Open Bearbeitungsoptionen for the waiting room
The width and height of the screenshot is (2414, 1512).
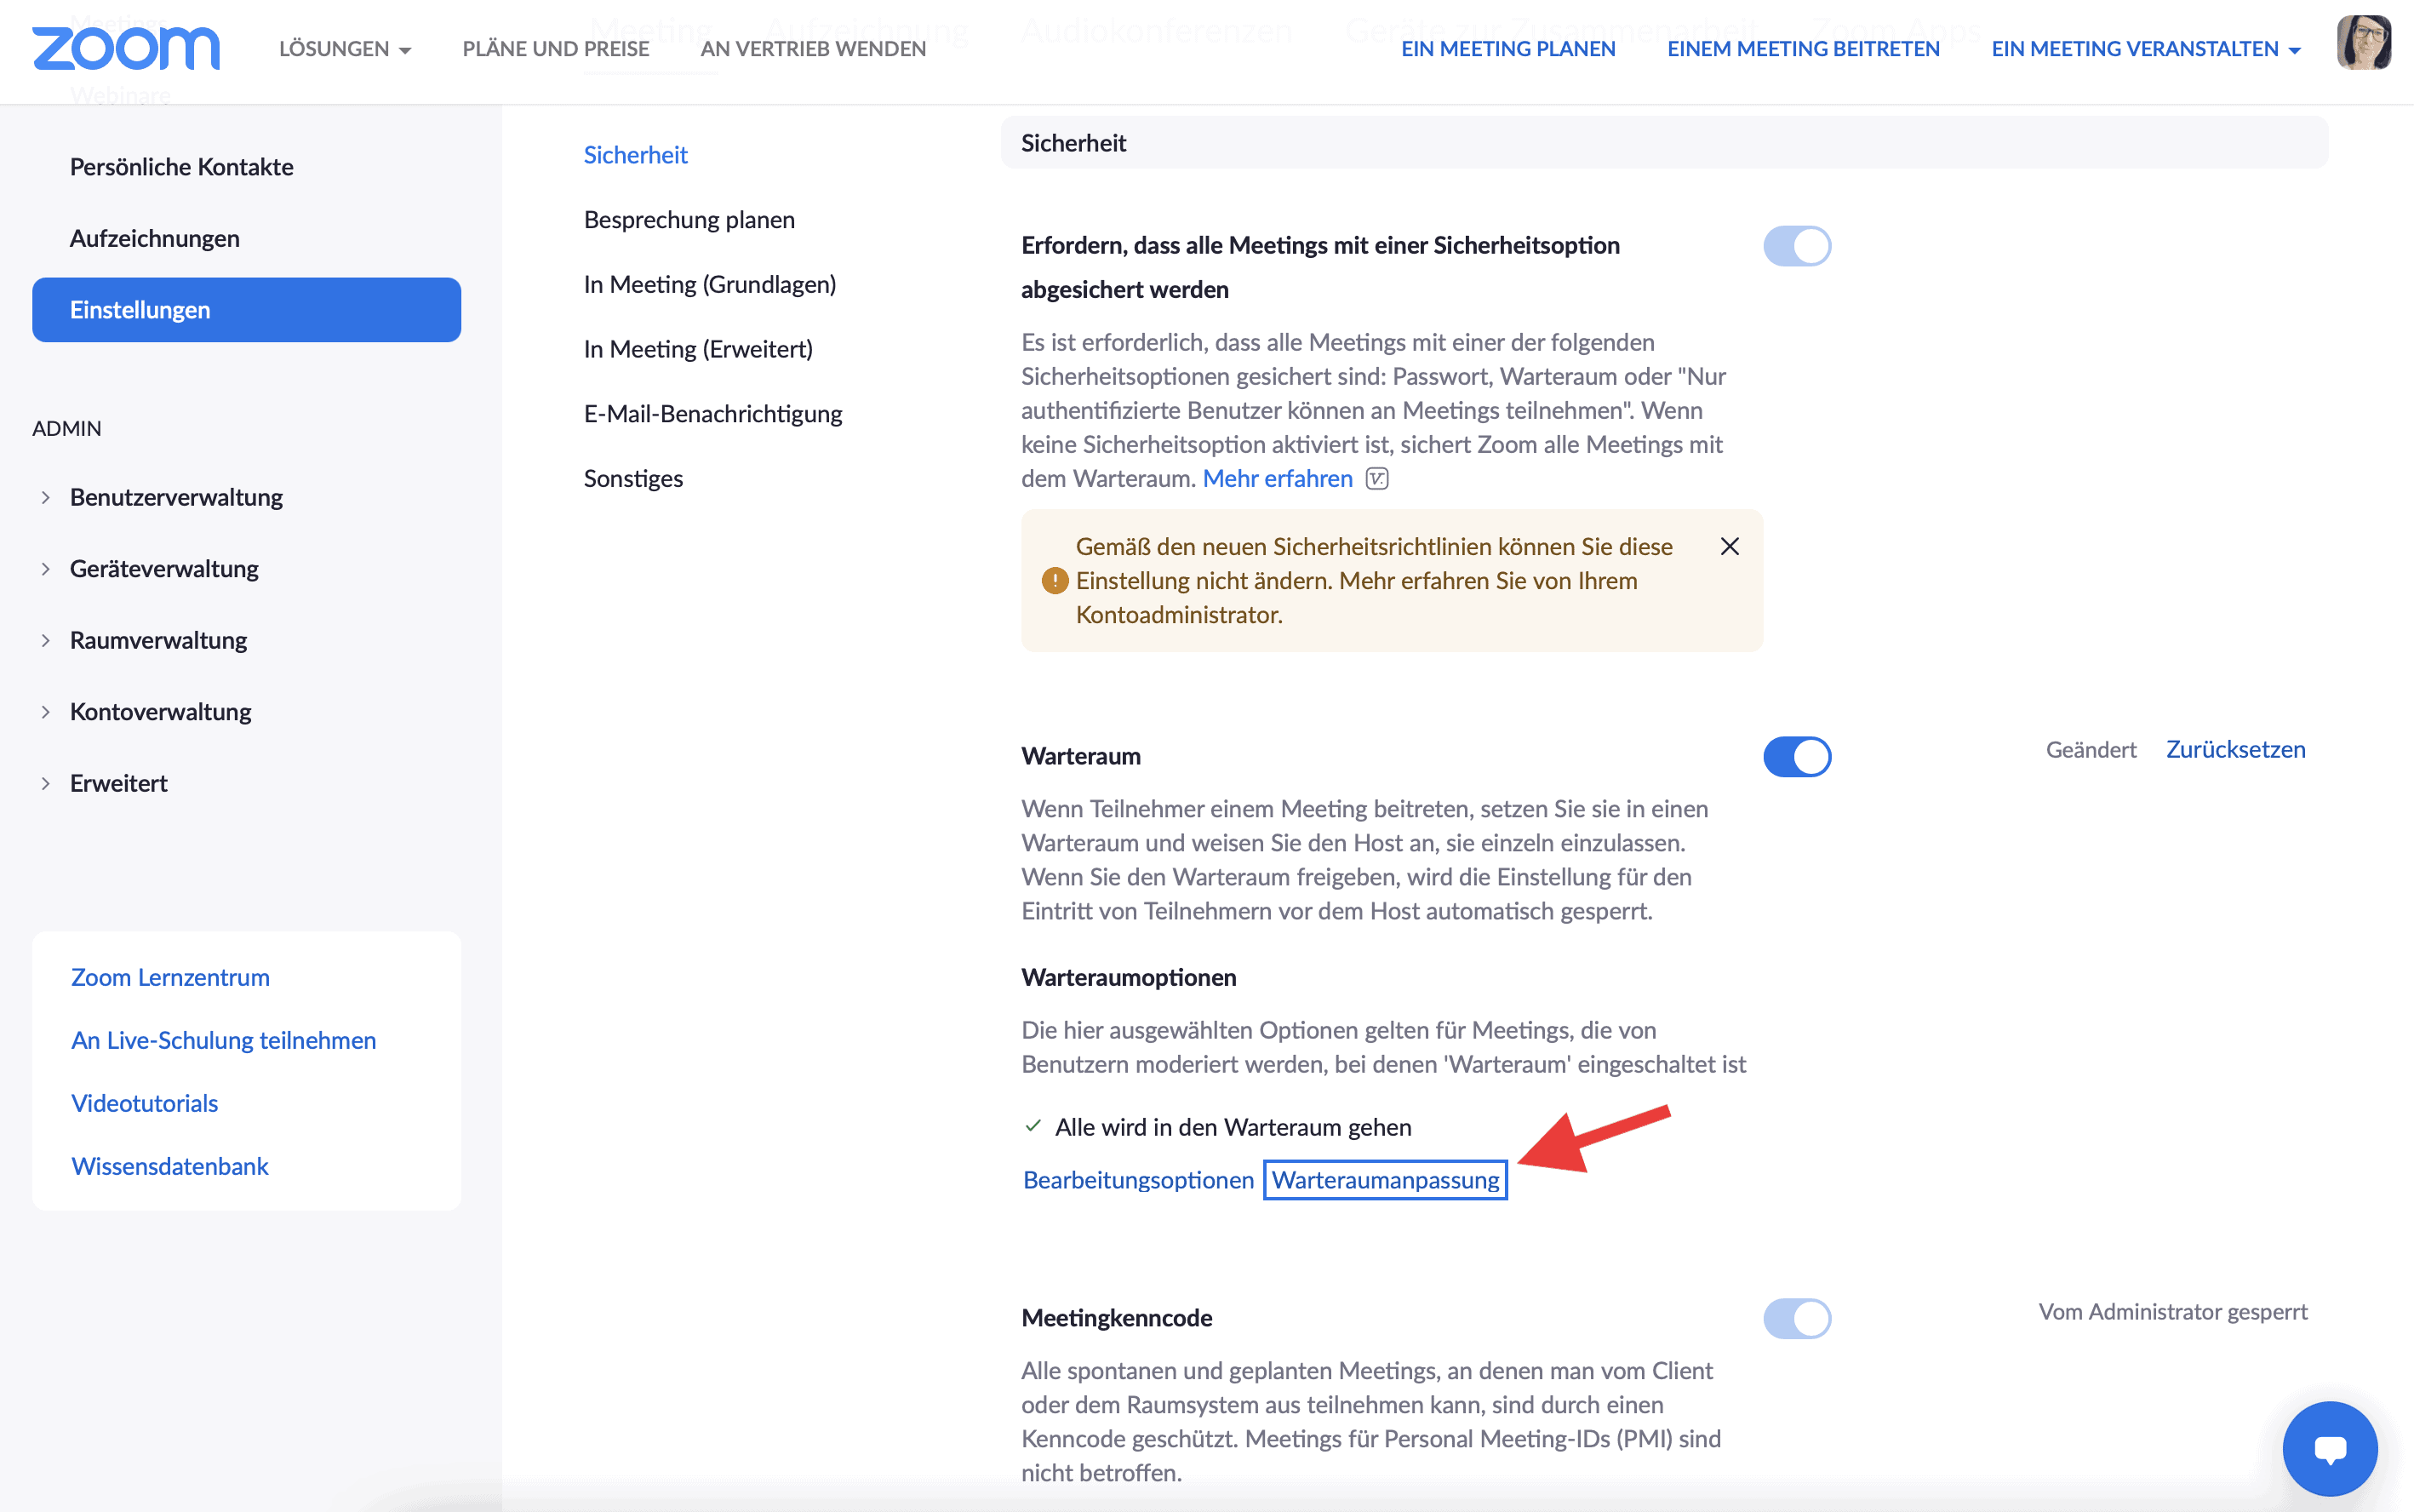pyautogui.click(x=1139, y=1181)
